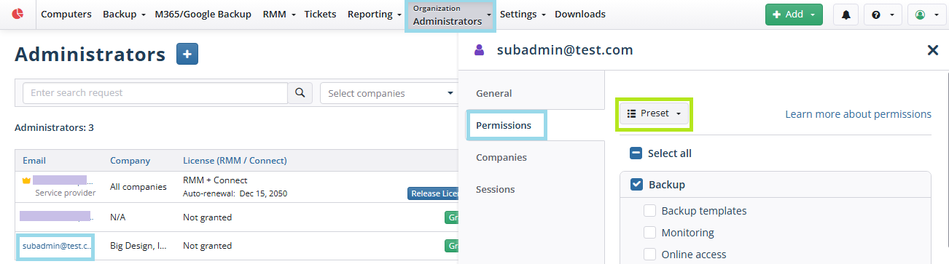Close the subadmin@test.com side panel
The image size is (949, 264).
932,50
